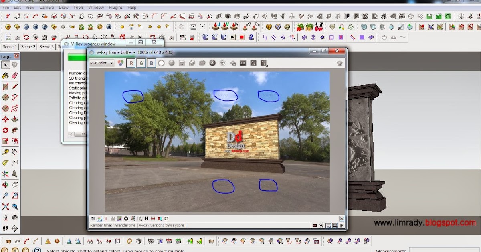The image size is (481, 252).
Task: Switch to the Scene 2 tab
Action: [28, 47]
